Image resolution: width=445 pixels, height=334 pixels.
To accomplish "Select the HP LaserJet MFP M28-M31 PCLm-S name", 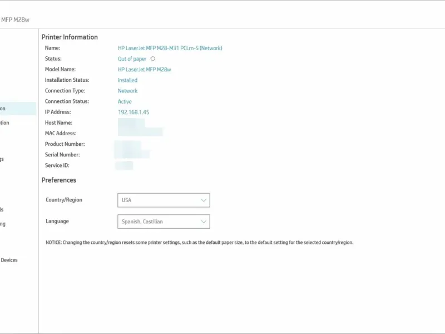I will click(170, 48).
